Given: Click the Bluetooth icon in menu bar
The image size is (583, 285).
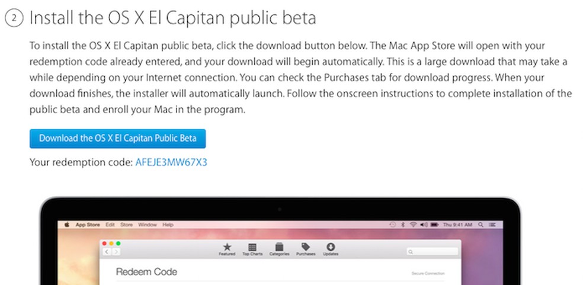Looking at the screenshot, I should click(x=403, y=225).
